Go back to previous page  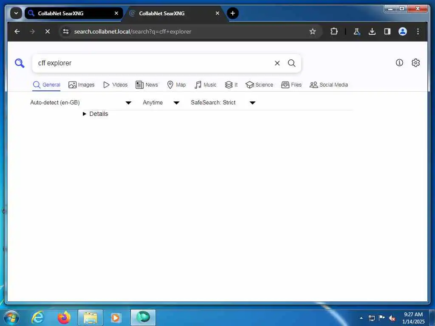tap(17, 31)
